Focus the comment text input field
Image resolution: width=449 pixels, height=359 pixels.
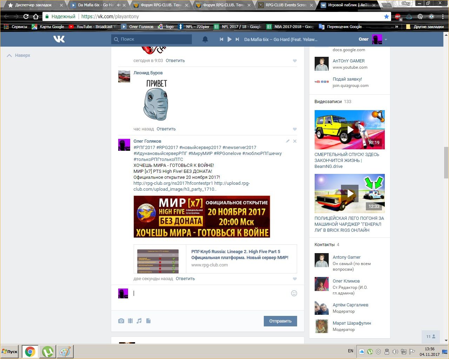click(210, 293)
